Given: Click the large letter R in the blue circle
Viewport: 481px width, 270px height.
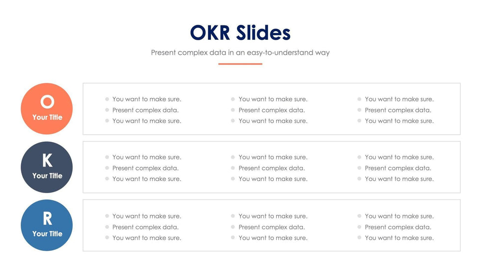Looking at the screenshot, I should pos(47,219).
